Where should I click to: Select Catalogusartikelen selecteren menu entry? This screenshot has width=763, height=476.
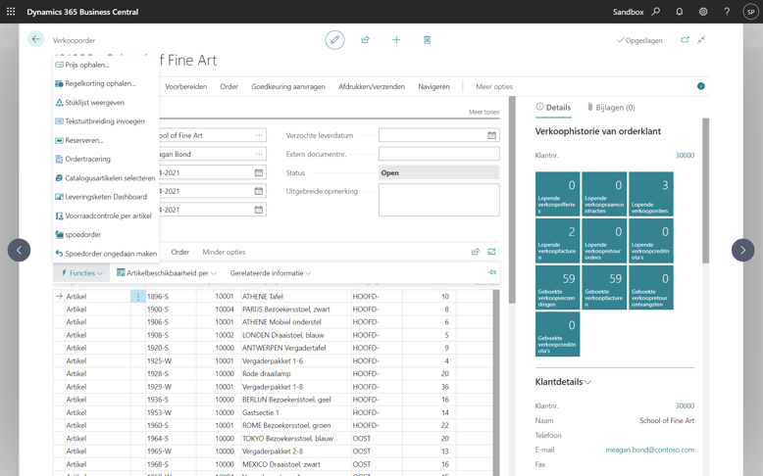tap(105, 178)
